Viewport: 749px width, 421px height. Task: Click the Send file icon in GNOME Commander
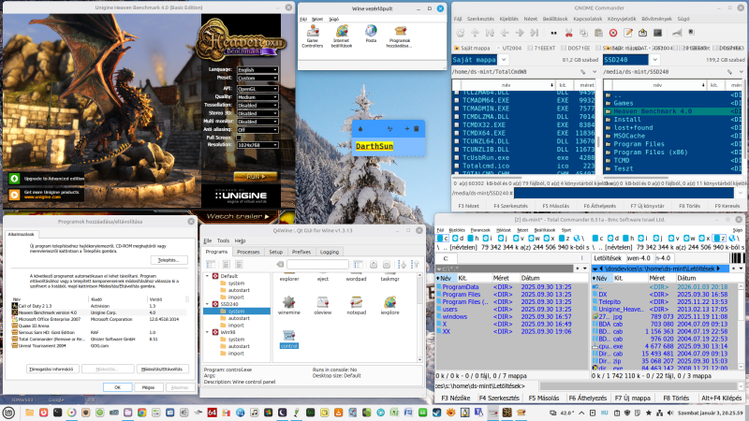pyautogui.click(x=642, y=33)
